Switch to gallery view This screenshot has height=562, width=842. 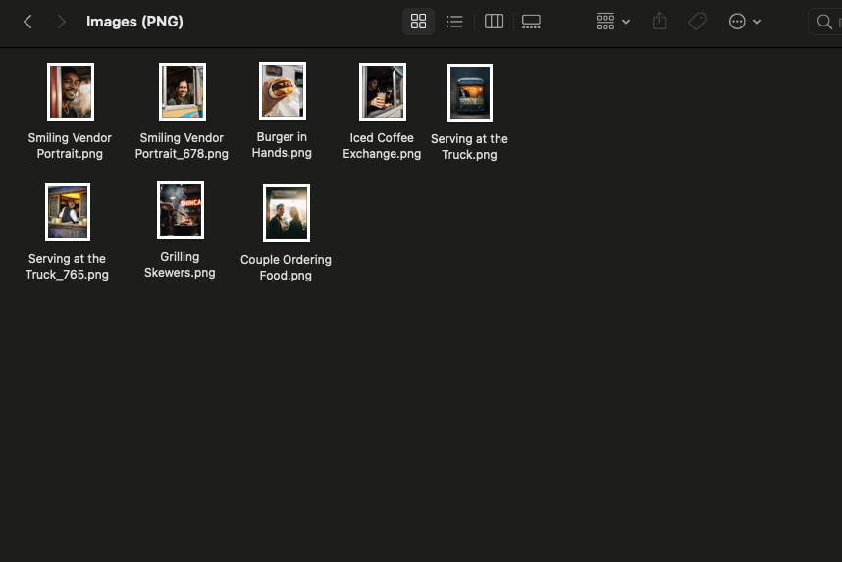(531, 22)
